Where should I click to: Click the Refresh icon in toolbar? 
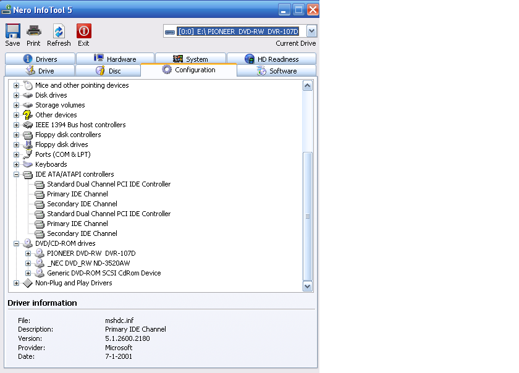point(59,31)
